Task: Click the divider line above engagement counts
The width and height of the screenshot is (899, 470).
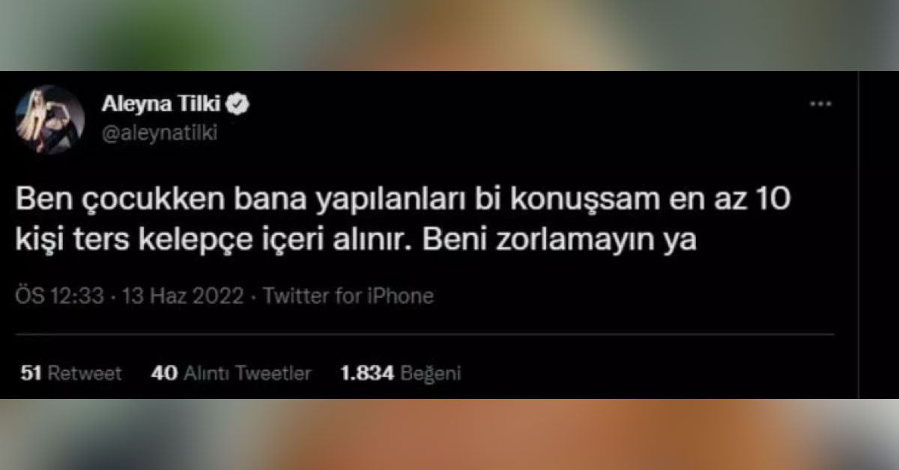Action: [425, 333]
